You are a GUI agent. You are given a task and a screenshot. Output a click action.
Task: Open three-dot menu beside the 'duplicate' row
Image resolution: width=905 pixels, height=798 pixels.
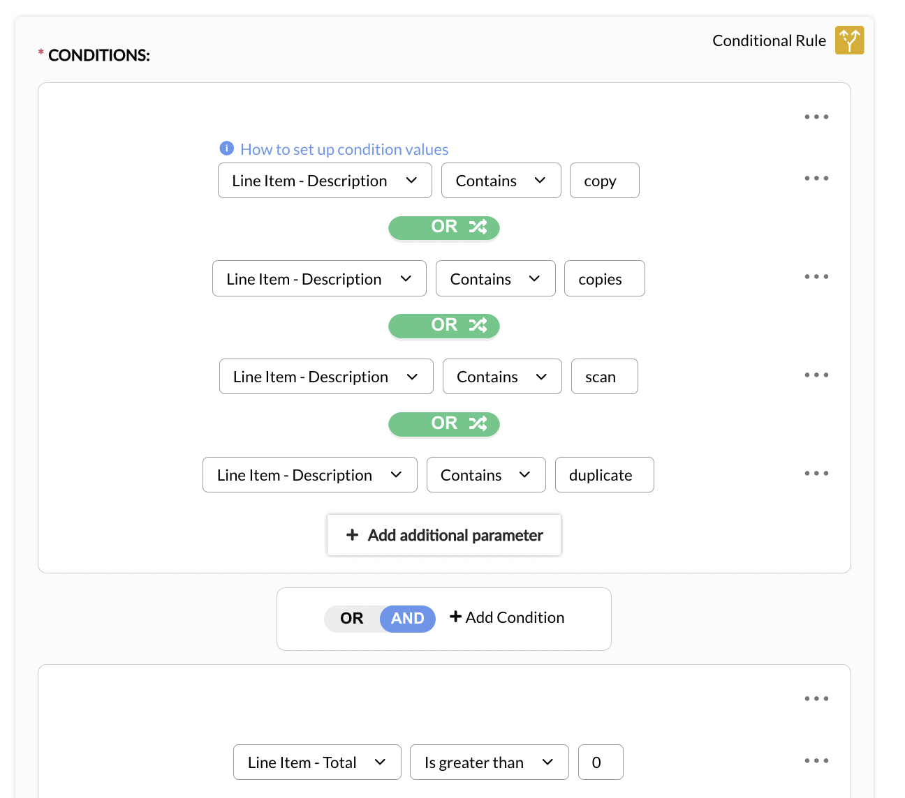pyautogui.click(x=816, y=474)
